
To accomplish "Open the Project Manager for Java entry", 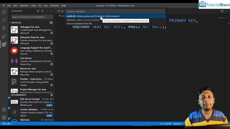I will point(32,91).
